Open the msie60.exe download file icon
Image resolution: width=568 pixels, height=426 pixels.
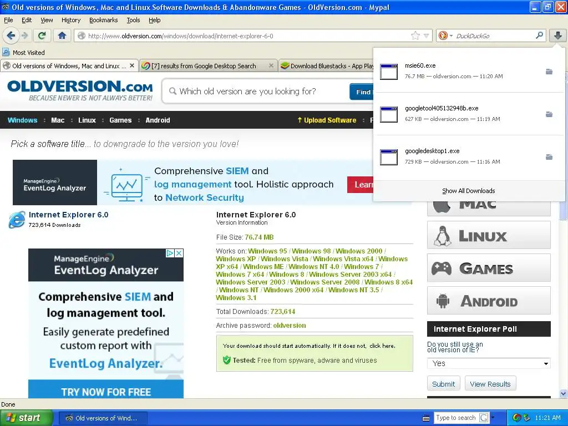coord(389,72)
